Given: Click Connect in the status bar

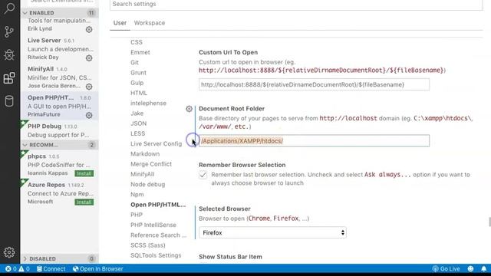Looking at the screenshot, I should [51, 269].
